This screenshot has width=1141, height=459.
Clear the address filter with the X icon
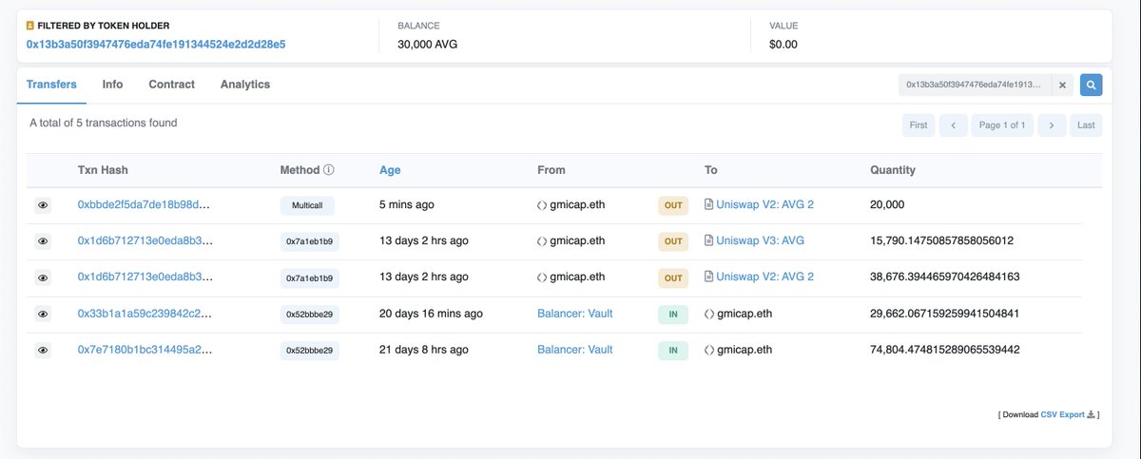click(1063, 85)
